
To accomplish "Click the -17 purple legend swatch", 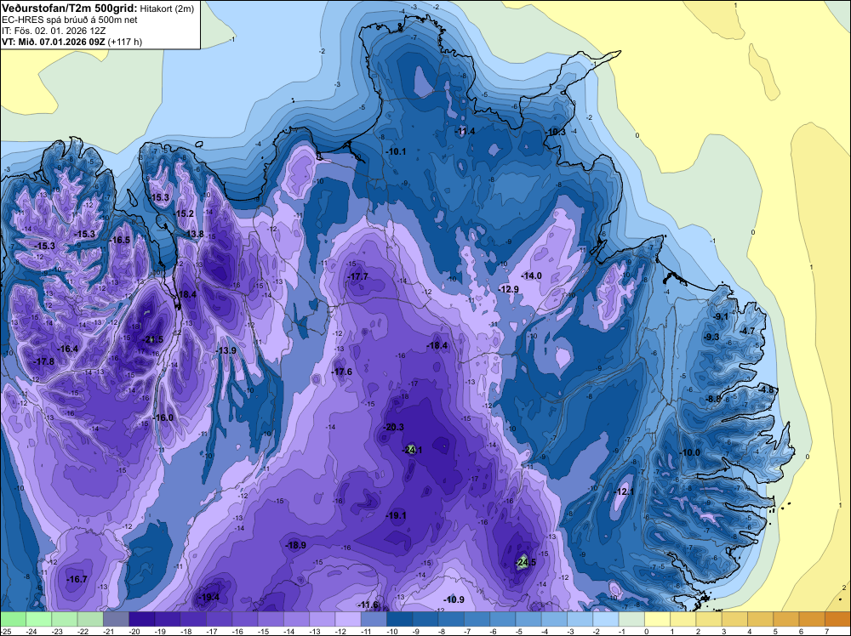I will pyautogui.click(x=219, y=619).
